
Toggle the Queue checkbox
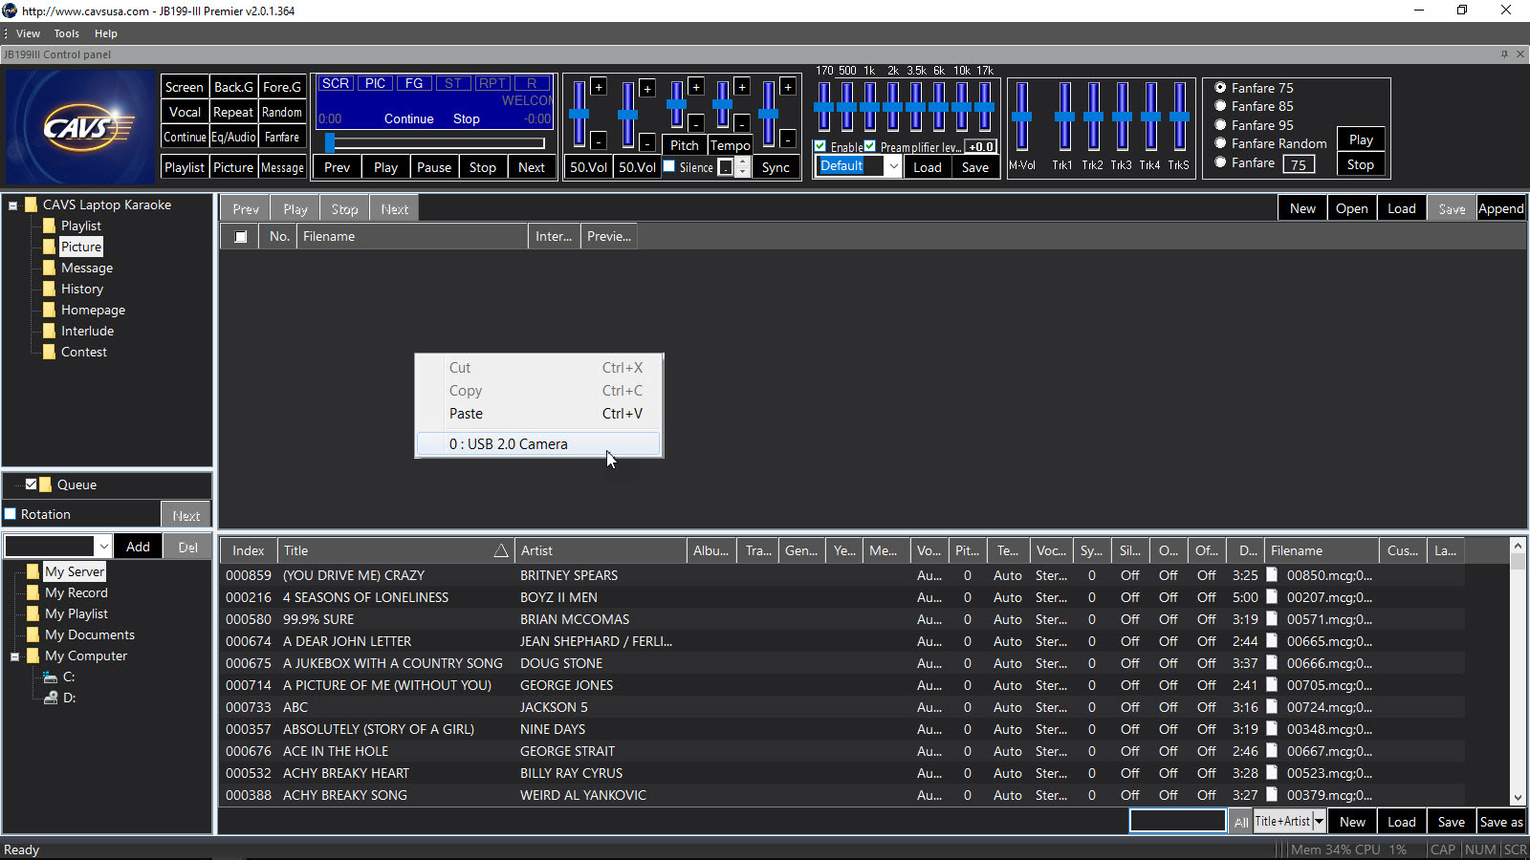[31, 484]
